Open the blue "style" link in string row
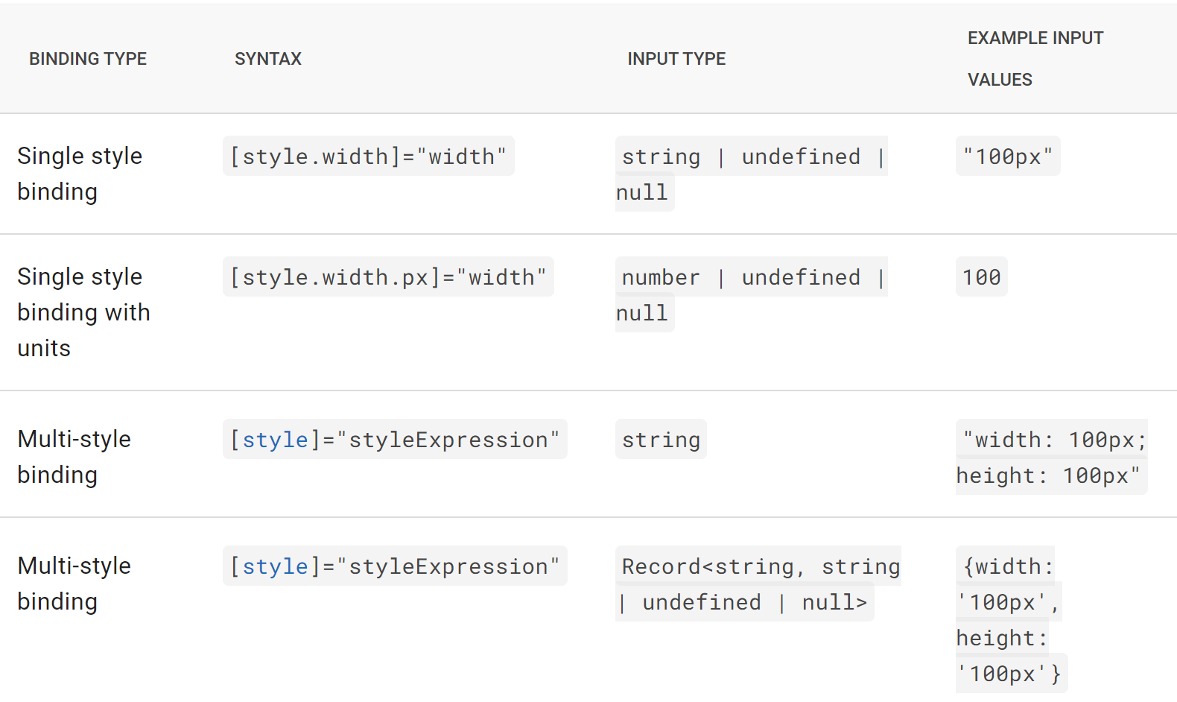The image size is (1177, 702). 275,440
